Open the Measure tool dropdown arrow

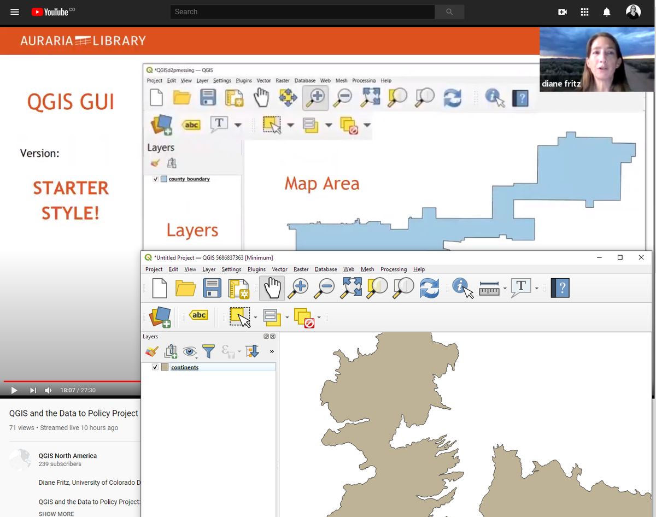click(505, 289)
